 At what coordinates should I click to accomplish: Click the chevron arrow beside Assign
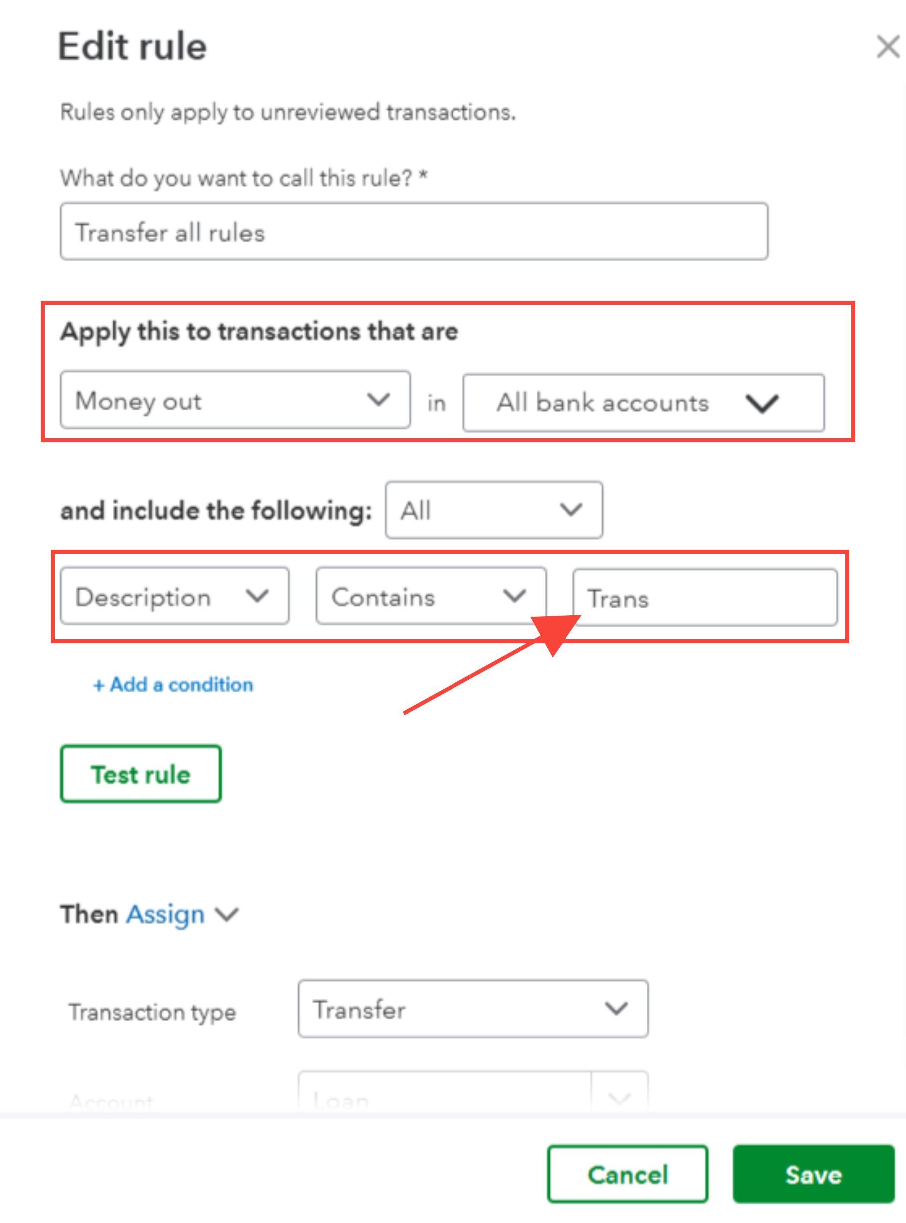coord(226,915)
